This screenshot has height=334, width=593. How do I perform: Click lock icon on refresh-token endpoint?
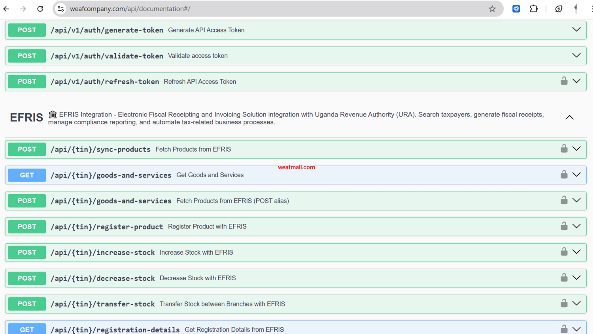coord(564,81)
